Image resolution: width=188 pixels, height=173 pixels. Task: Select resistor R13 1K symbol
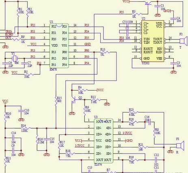(105, 52)
